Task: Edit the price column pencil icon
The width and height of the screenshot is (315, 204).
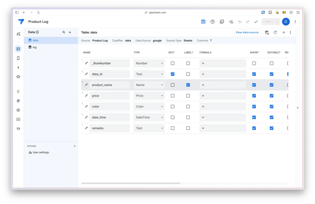Action: 86,96
